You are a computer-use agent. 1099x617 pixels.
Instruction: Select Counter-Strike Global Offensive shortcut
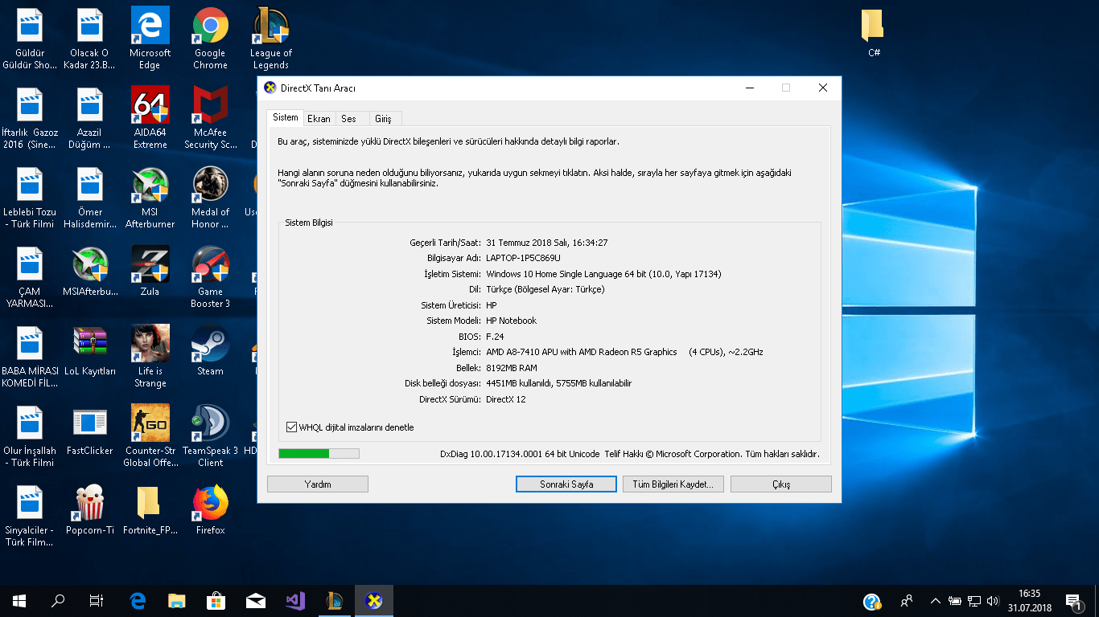tap(150, 435)
